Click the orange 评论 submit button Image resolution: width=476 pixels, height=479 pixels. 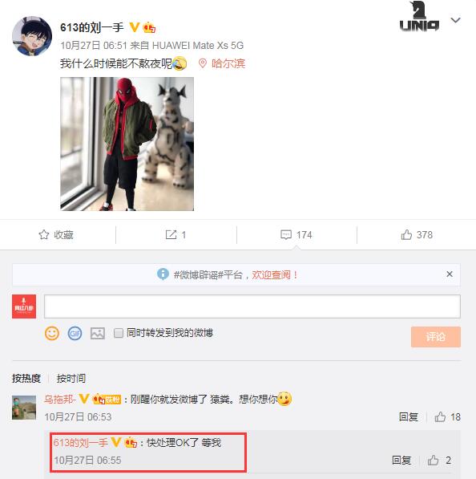436,337
